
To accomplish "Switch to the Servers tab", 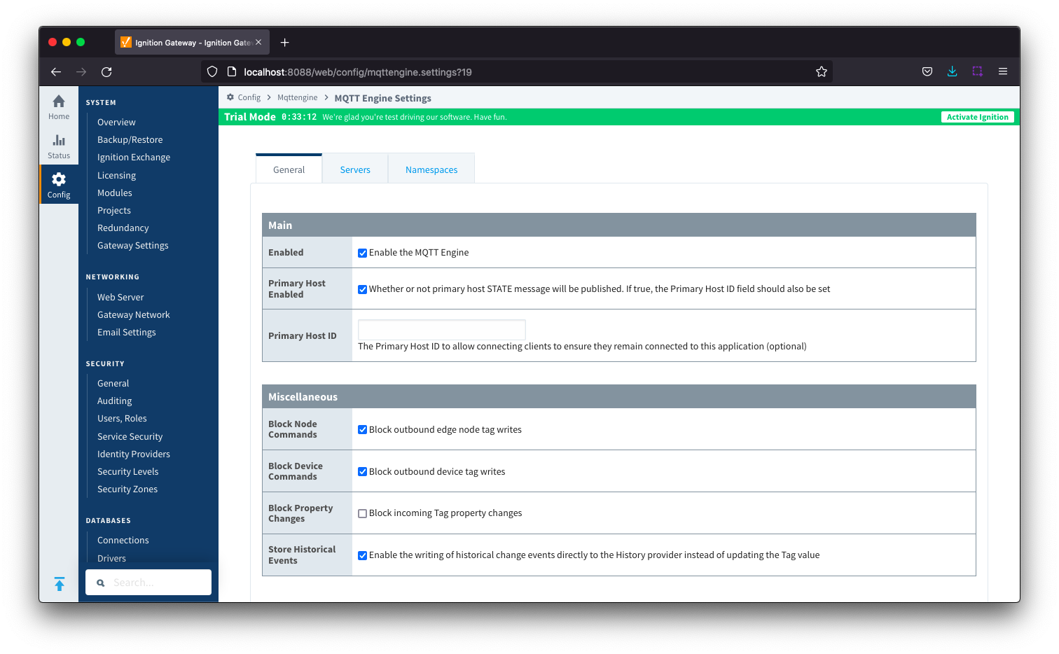I will (x=355, y=169).
